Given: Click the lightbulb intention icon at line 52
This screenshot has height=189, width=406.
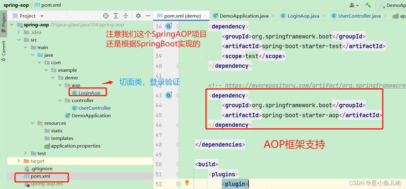Looking at the screenshot, I should (x=187, y=183).
